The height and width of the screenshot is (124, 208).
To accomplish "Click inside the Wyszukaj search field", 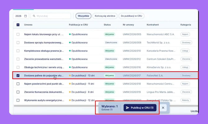I will 51,16.
